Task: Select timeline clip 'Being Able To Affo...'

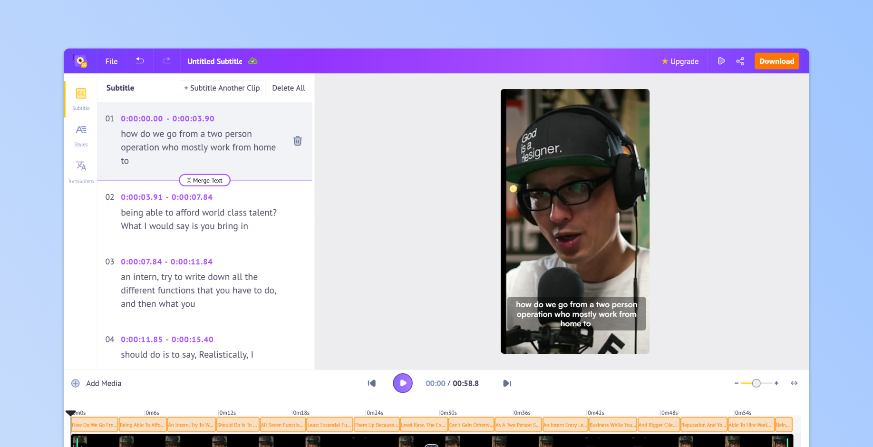Action: pos(143,425)
